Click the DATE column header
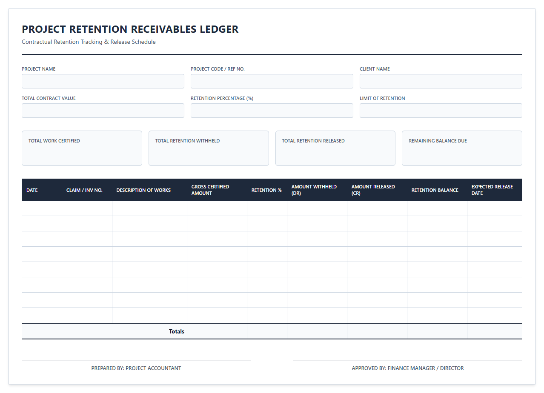This screenshot has width=544, height=393. [x=42, y=190]
